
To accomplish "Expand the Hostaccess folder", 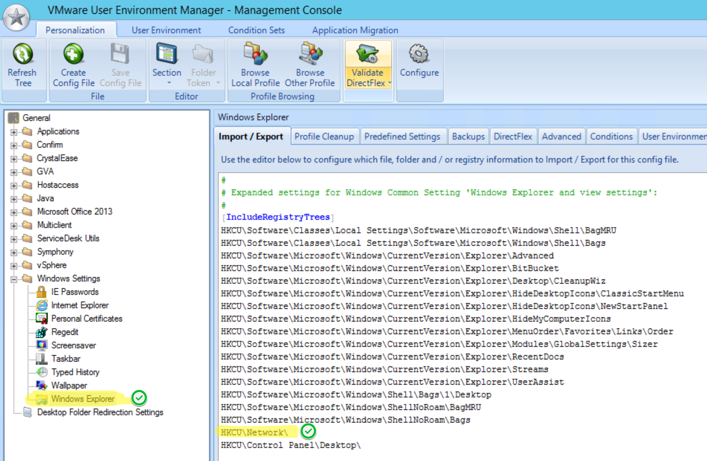I will (x=13, y=185).
